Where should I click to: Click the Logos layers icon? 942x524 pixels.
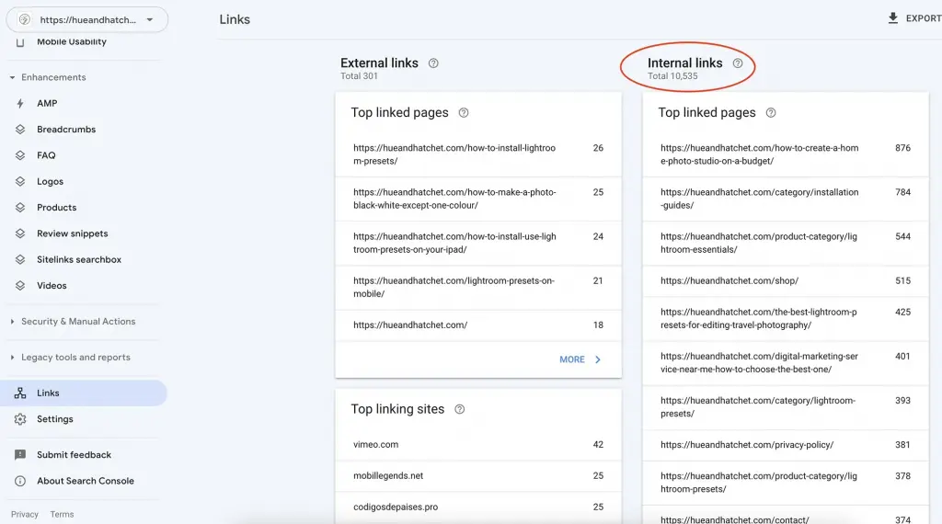click(x=20, y=181)
